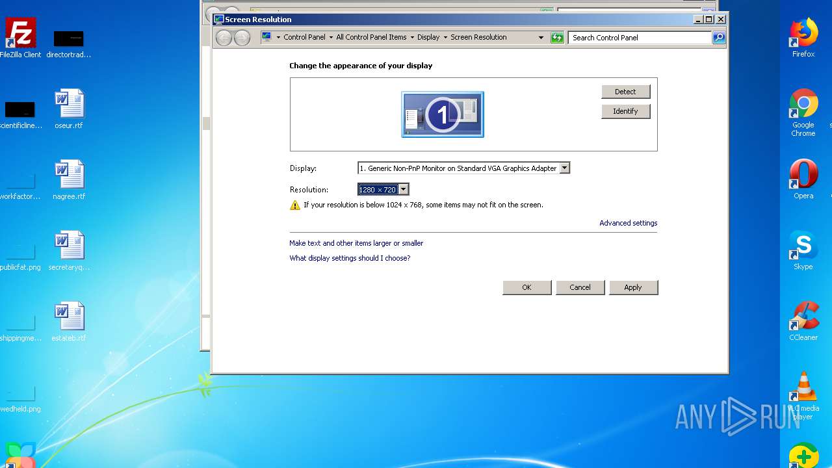Click the Identify button
The width and height of the screenshot is (832, 468).
point(625,111)
